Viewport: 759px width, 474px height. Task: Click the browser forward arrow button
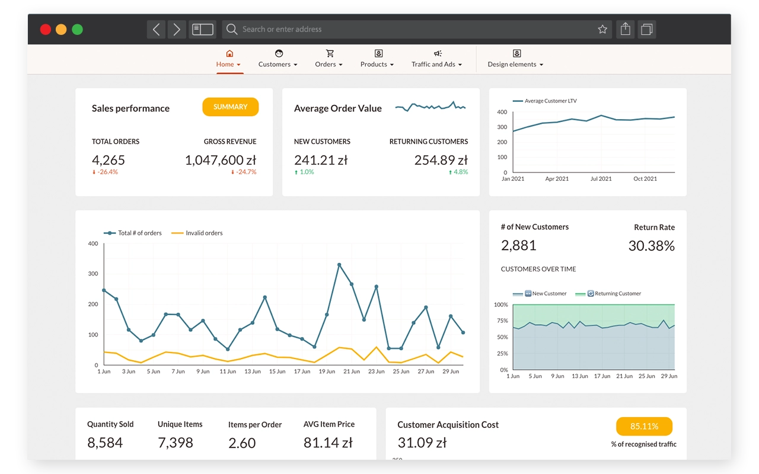[x=176, y=29]
